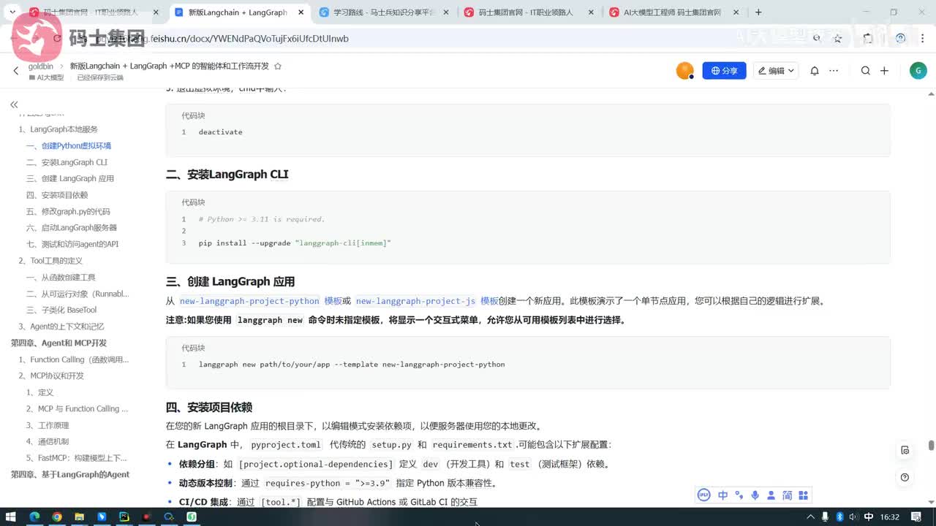This screenshot has width=936, height=526.
Task: Open the notifications bell
Action: tap(814, 71)
